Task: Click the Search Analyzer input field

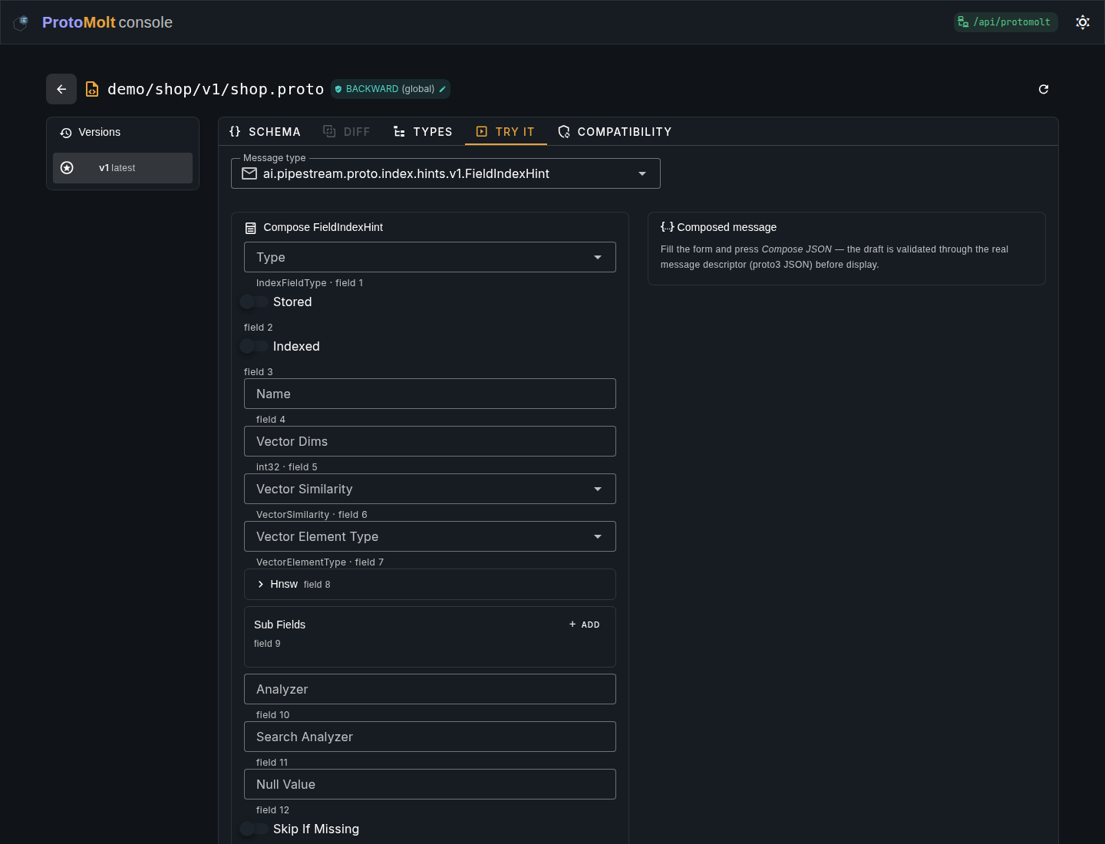Action: [x=430, y=737]
